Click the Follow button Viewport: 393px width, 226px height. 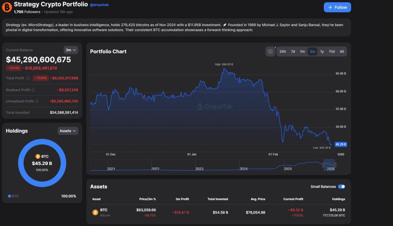pyautogui.click(x=337, y=7)
